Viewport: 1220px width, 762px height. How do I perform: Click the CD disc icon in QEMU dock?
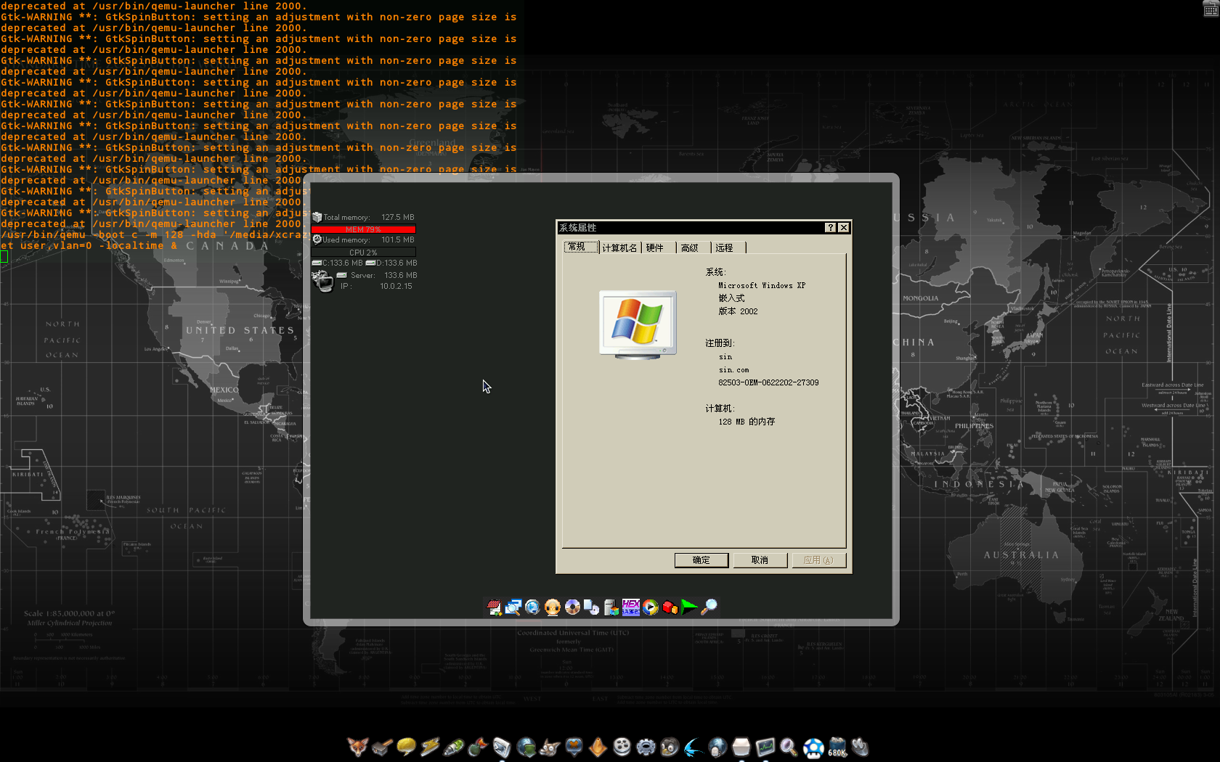coord(572,607)
